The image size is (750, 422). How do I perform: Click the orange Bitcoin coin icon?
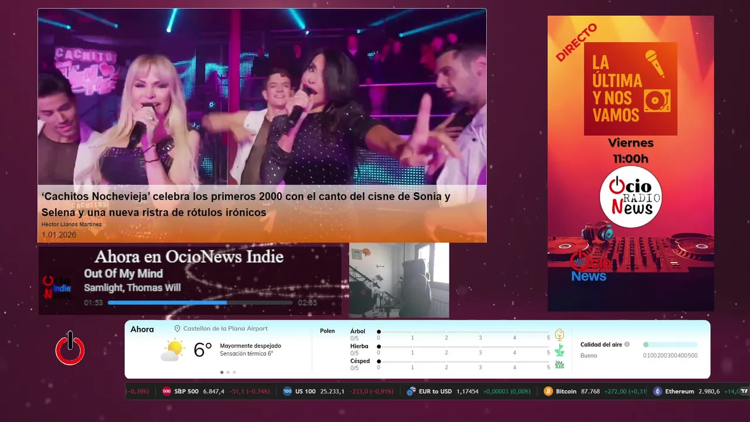(x=548, y=391)
